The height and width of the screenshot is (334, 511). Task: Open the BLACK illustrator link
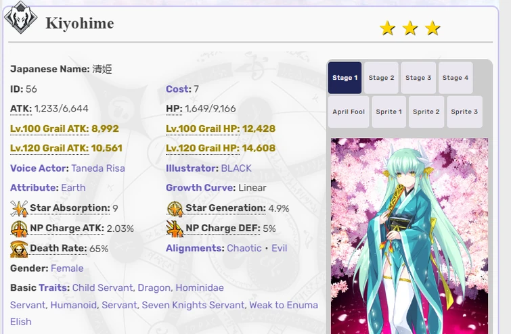coord(236,168)
